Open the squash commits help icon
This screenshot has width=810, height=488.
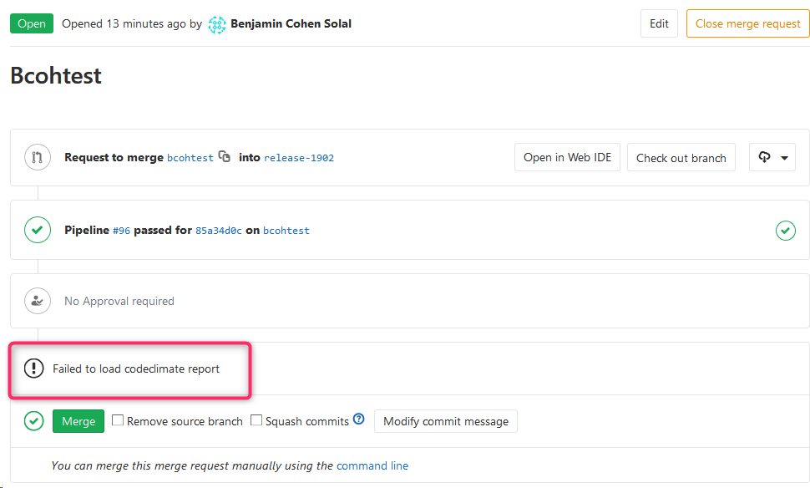coord(359,419)
